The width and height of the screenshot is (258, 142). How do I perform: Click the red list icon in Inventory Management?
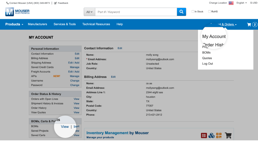pyautogui.click(x=204, y=135)
